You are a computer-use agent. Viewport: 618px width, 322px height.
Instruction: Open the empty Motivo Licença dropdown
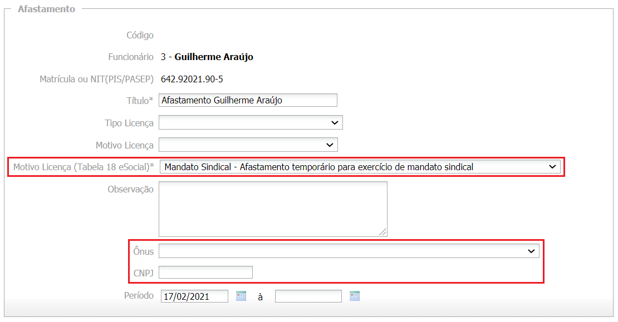248,145
